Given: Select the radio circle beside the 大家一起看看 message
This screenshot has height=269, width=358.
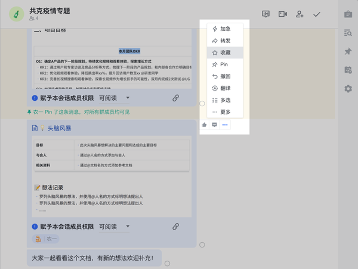Looking at the screenshot, I should 167,264.
